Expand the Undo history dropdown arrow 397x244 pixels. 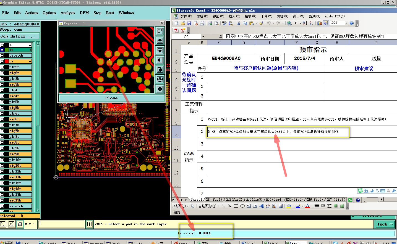point(273,23)
